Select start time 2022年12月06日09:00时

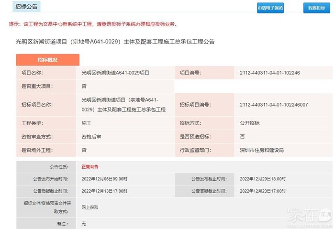[x=104, y=179]
